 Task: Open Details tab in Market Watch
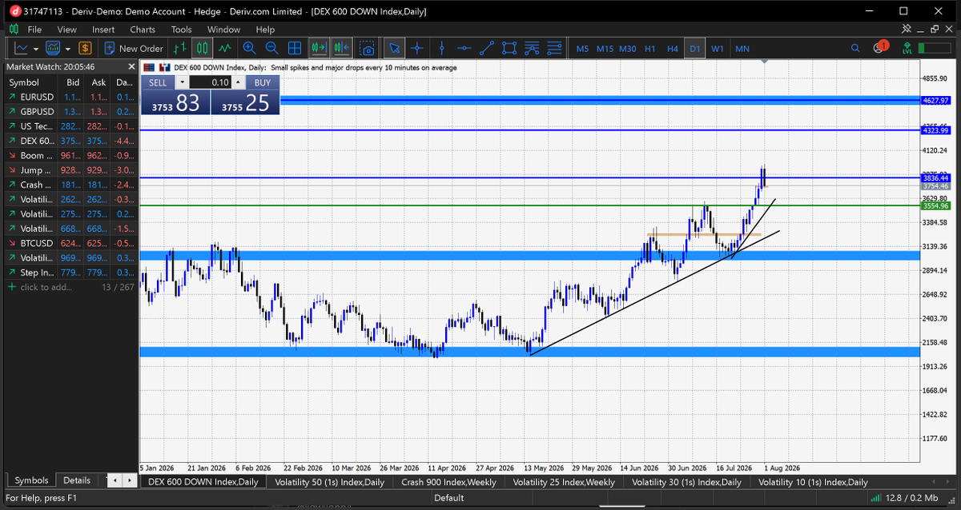tap(77, 480)
